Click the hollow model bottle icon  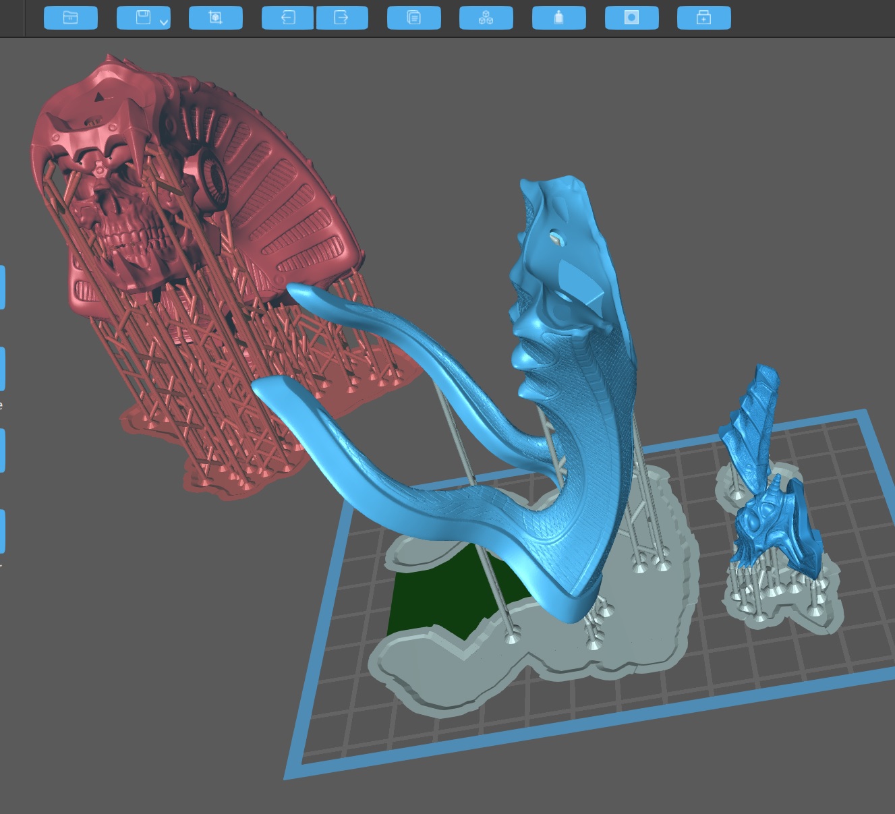(559, 18)
